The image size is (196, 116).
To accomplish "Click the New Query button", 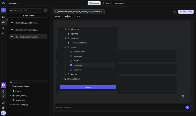I will (186, 12).
